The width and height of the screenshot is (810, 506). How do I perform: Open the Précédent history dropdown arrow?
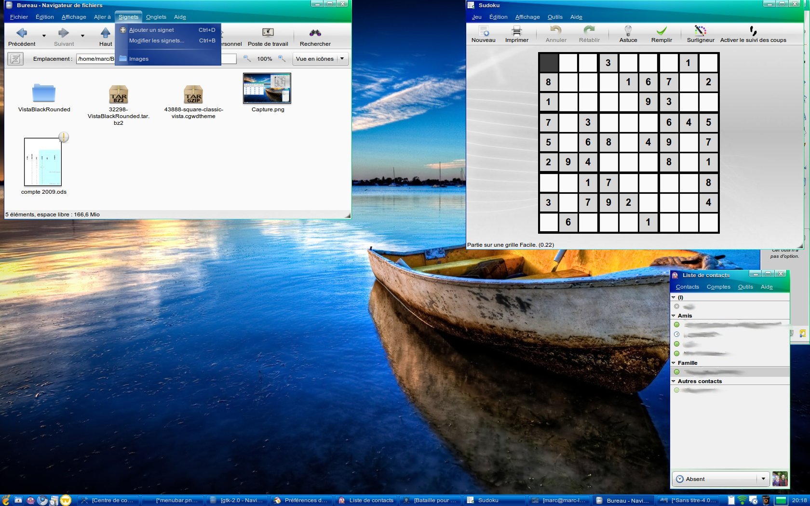click(44, 36)
